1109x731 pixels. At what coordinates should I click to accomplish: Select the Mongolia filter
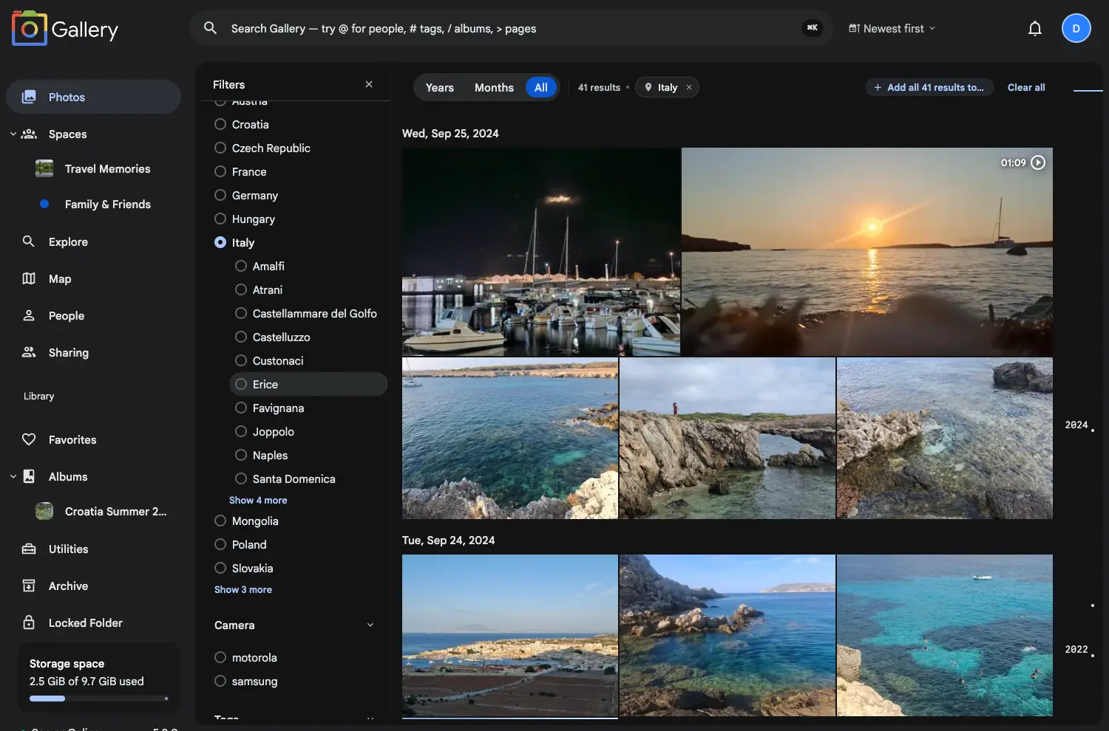click(x=220, y=521)
